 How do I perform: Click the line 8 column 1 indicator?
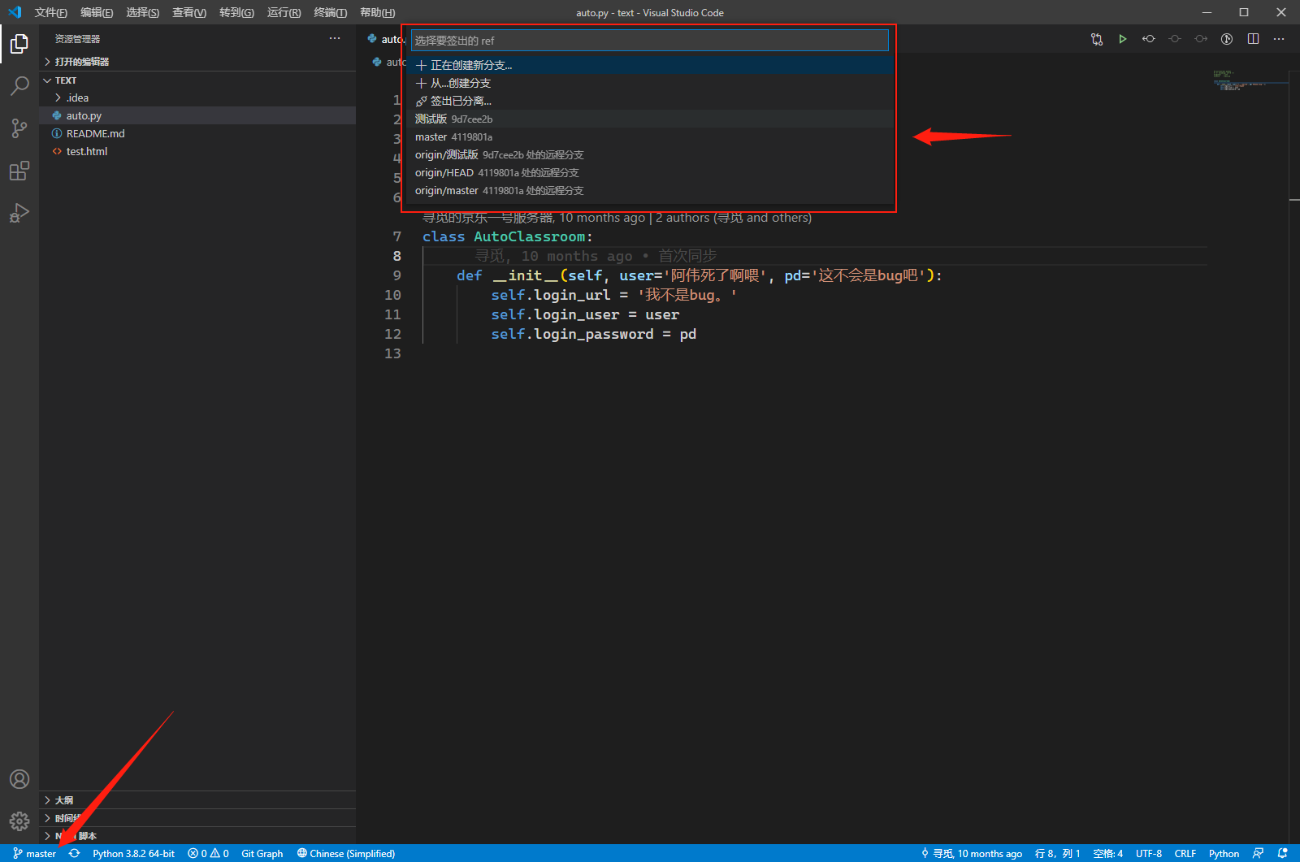[x=1057, y=853]
